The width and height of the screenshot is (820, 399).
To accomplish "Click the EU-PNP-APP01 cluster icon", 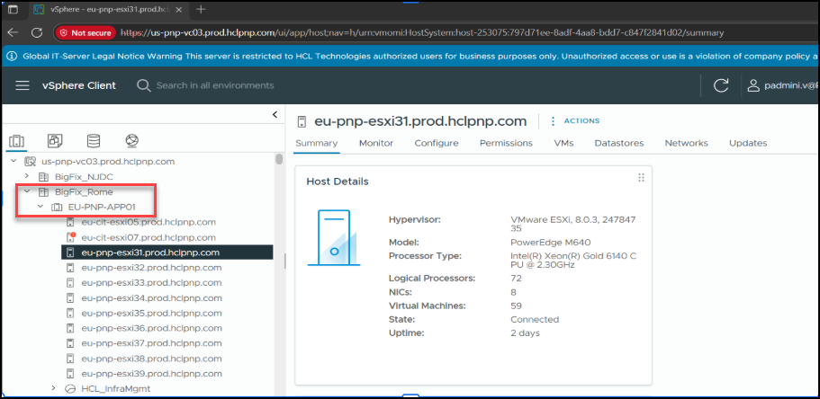I will [x=57, y=208].
